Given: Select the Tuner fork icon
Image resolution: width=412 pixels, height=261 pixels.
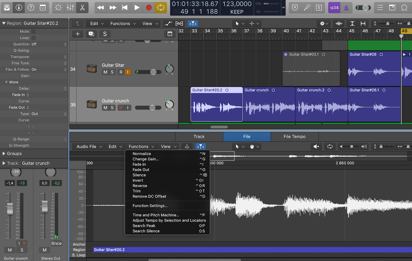Looking at the screenshot, I should click(307, 7).
